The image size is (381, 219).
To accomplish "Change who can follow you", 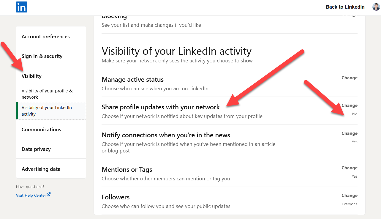I will point(350,195).
